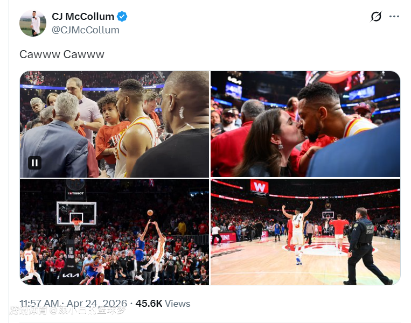The height and width of the screenshot is (323, 411).
Task: Click the red "W" sign in arena photo
Action: pyautogui.click(x=259, y=187)
